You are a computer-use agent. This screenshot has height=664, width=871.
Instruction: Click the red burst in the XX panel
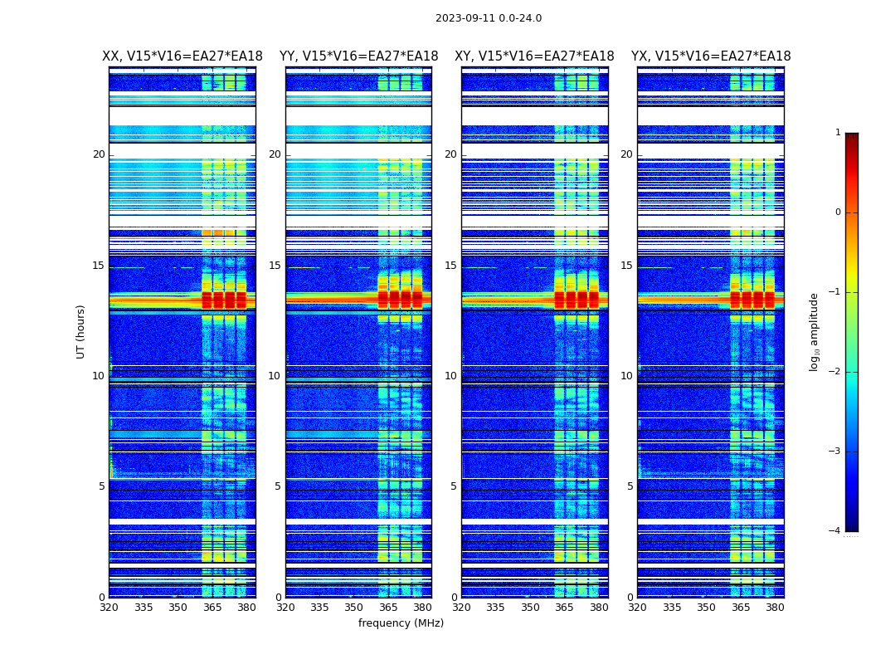click(224, 300)
